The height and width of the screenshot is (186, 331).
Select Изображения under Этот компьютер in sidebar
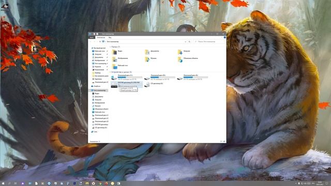click(x=100, y=103)
